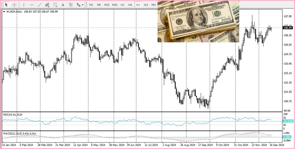Expand the #USDX chart title triangle

pyautogui.click(x=4, y=11)
